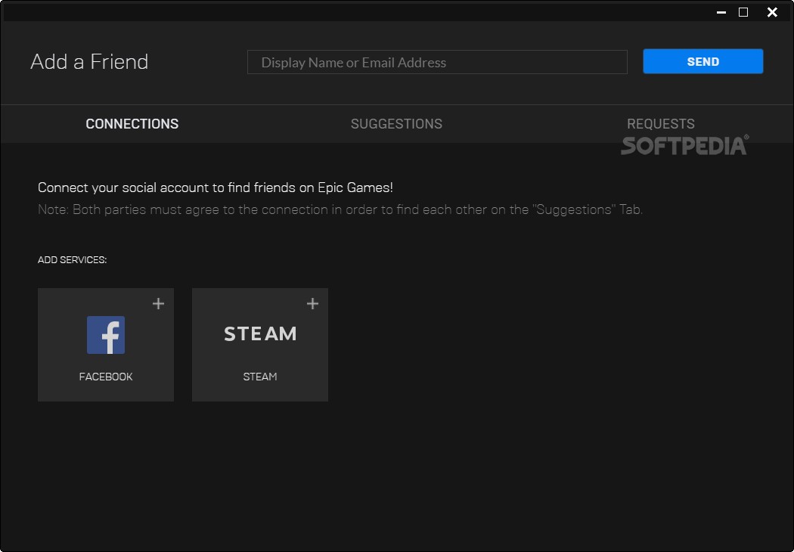Viewport: 794px width, 552px height.
Task: Click the 'Note: Both parties must agree' text
Action: pyautogui.click(x=340, y=209)
